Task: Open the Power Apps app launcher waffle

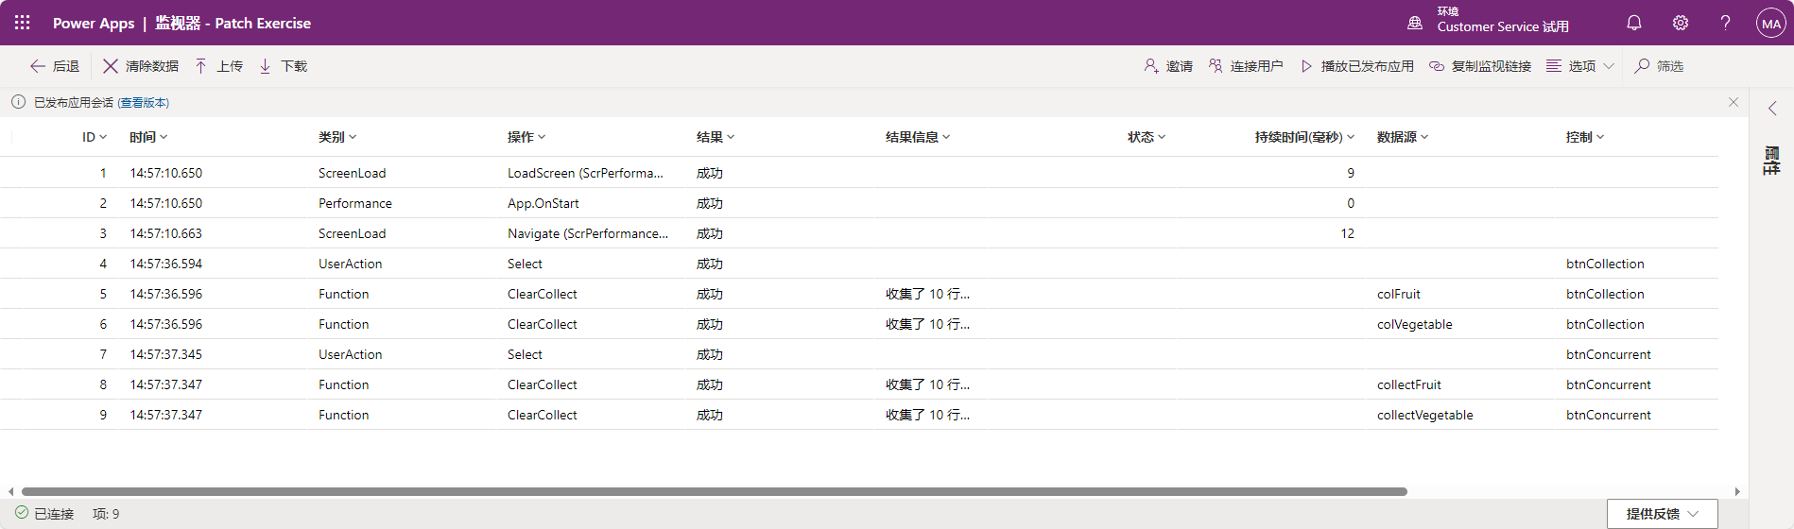Action: [x=23, y=23]
